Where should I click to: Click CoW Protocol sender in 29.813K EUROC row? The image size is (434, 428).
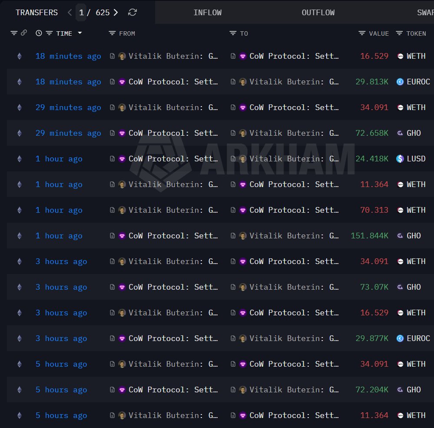click(x=173, y=82)
